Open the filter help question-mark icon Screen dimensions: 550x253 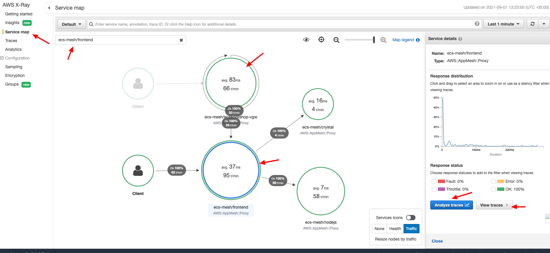(477, 24)
